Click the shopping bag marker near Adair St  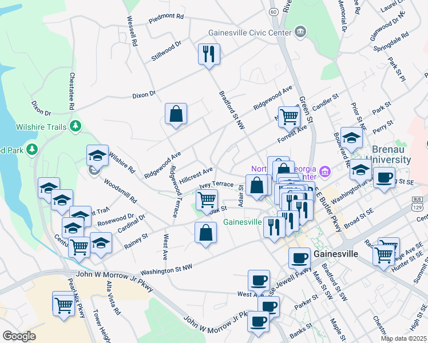(257, 185)
